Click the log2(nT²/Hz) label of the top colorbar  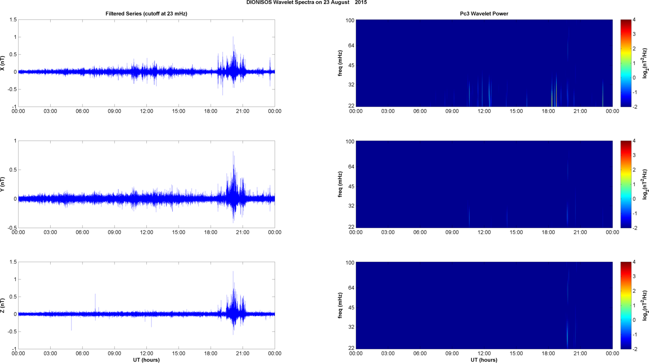646,63
